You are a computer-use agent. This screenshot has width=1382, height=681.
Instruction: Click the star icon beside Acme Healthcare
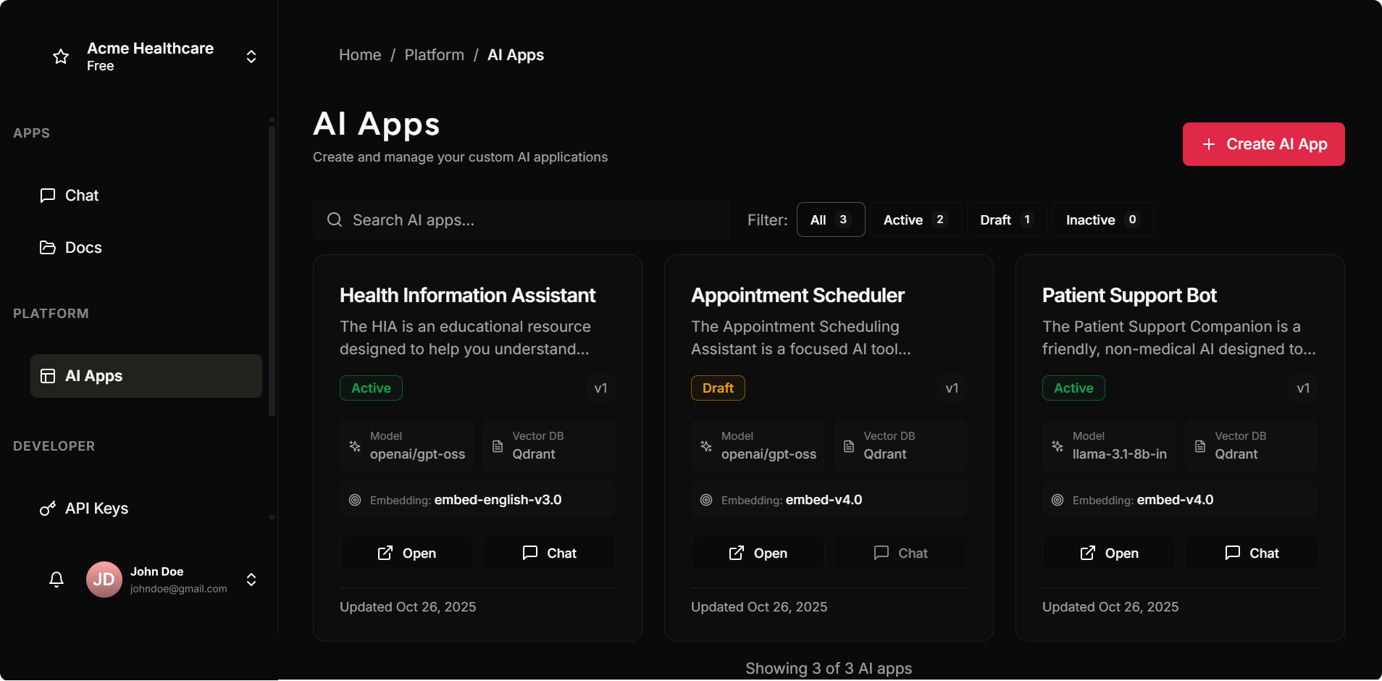[x=61, y=57]
